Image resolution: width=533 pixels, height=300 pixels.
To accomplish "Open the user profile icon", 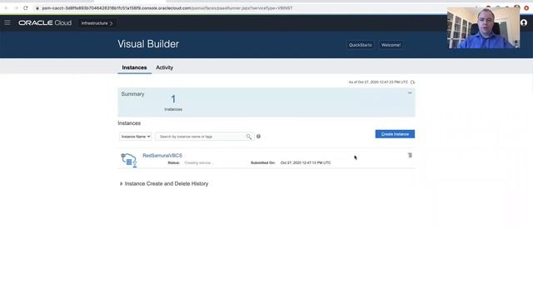I will [x=524, y=22].
